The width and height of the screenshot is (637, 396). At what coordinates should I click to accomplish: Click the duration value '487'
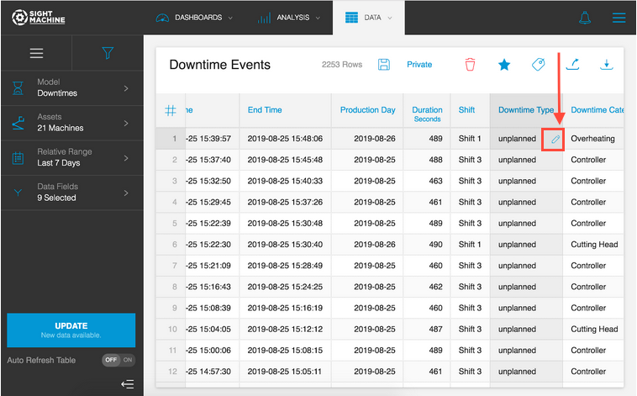pos(435,329)
